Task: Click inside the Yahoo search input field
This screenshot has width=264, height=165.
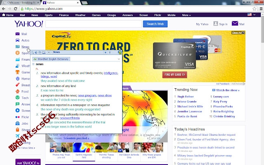Action: pos(94,24)
